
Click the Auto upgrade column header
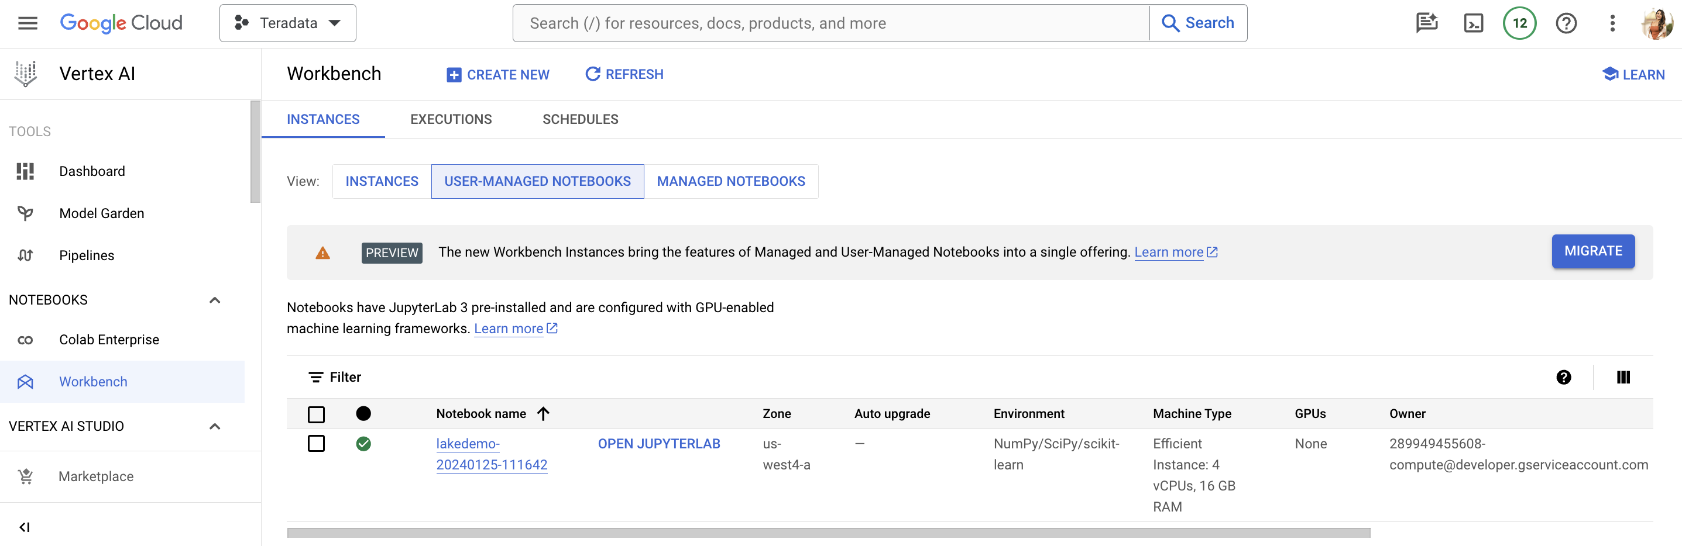[x=892, y=413]
